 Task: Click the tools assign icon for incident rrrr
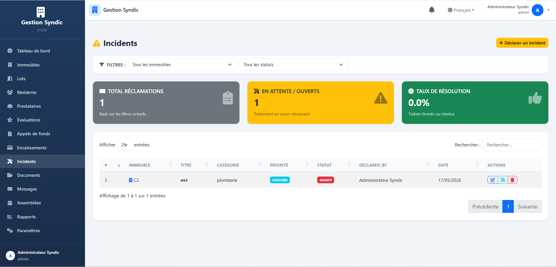503,180
